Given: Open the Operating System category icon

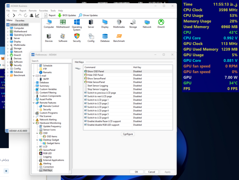Looking at the screenshot, I should (x=77, y=25).
